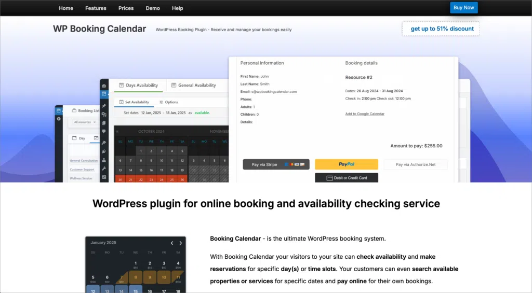Open the Home menu item
This screenshot has width=532, height=293.
66,8
